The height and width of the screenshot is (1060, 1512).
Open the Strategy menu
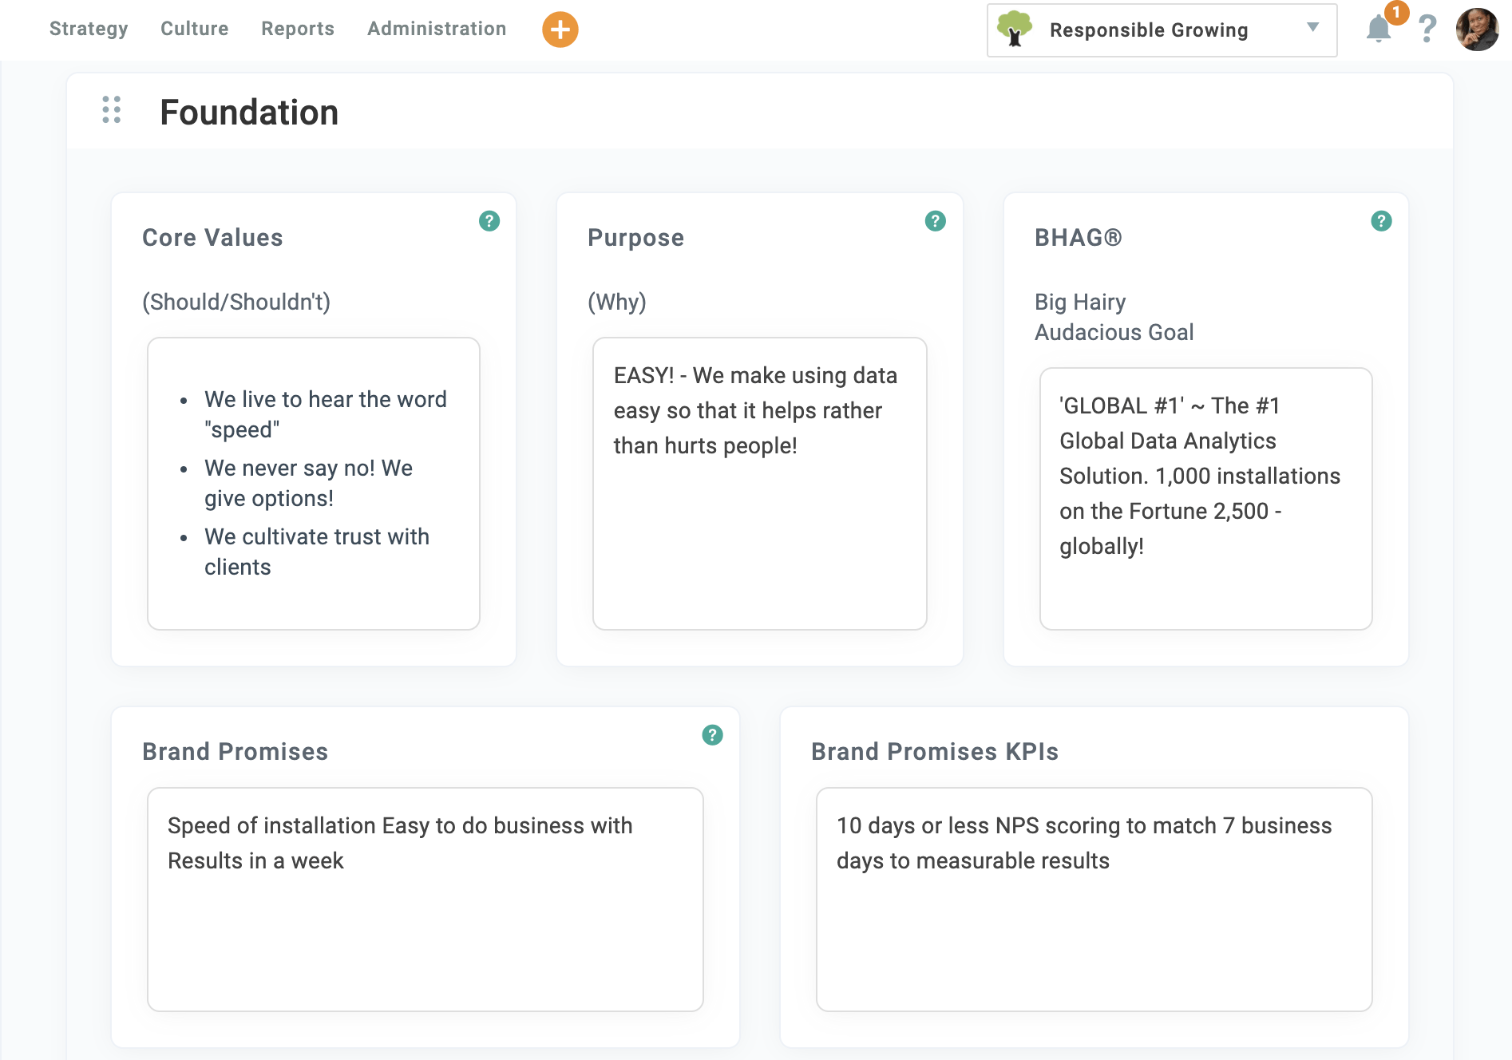pos(89,29)
